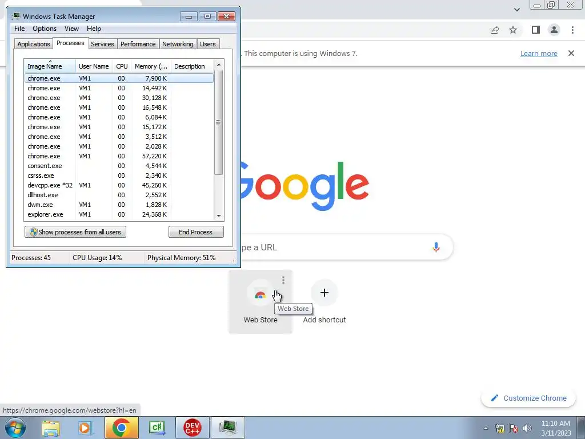Click the Add shortcut plus icon
This screenshot has width=585, height=439.
(x=324, y=293)
